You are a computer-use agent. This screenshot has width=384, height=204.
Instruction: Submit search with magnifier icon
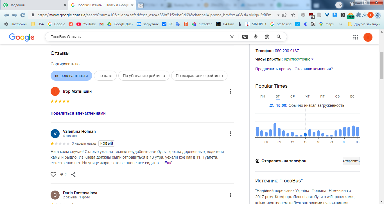pos(279,37)
